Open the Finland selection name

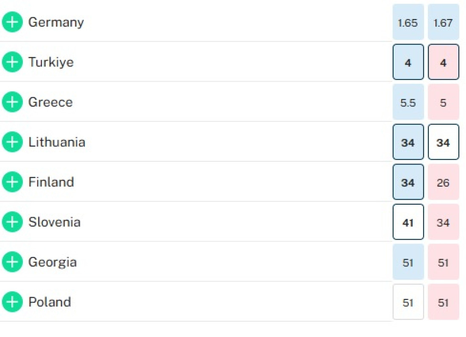point(51,182)
